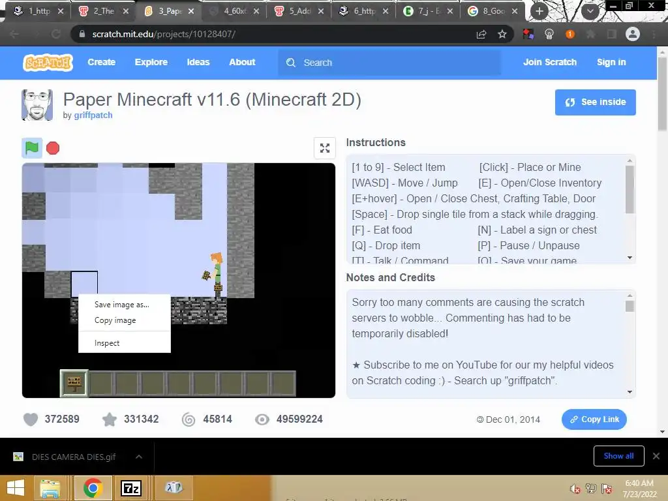Click Join Scratch

(x=549, y=62)
